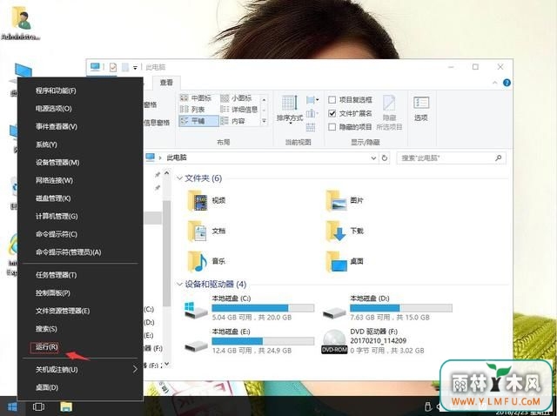Select the 下载 folder
This screenshot has width=557, height=416.
coord(344,231)
